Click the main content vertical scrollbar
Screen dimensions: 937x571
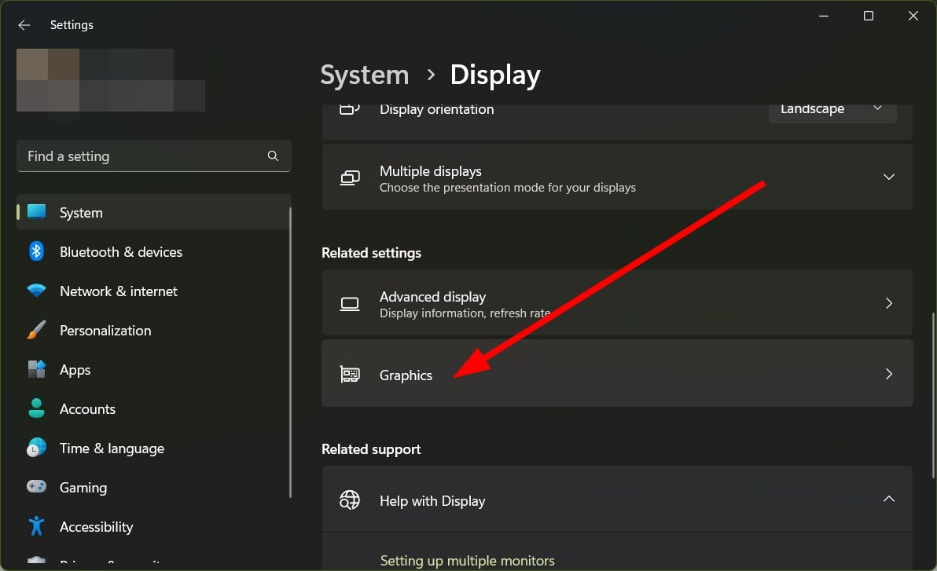[x=932, y=353]
